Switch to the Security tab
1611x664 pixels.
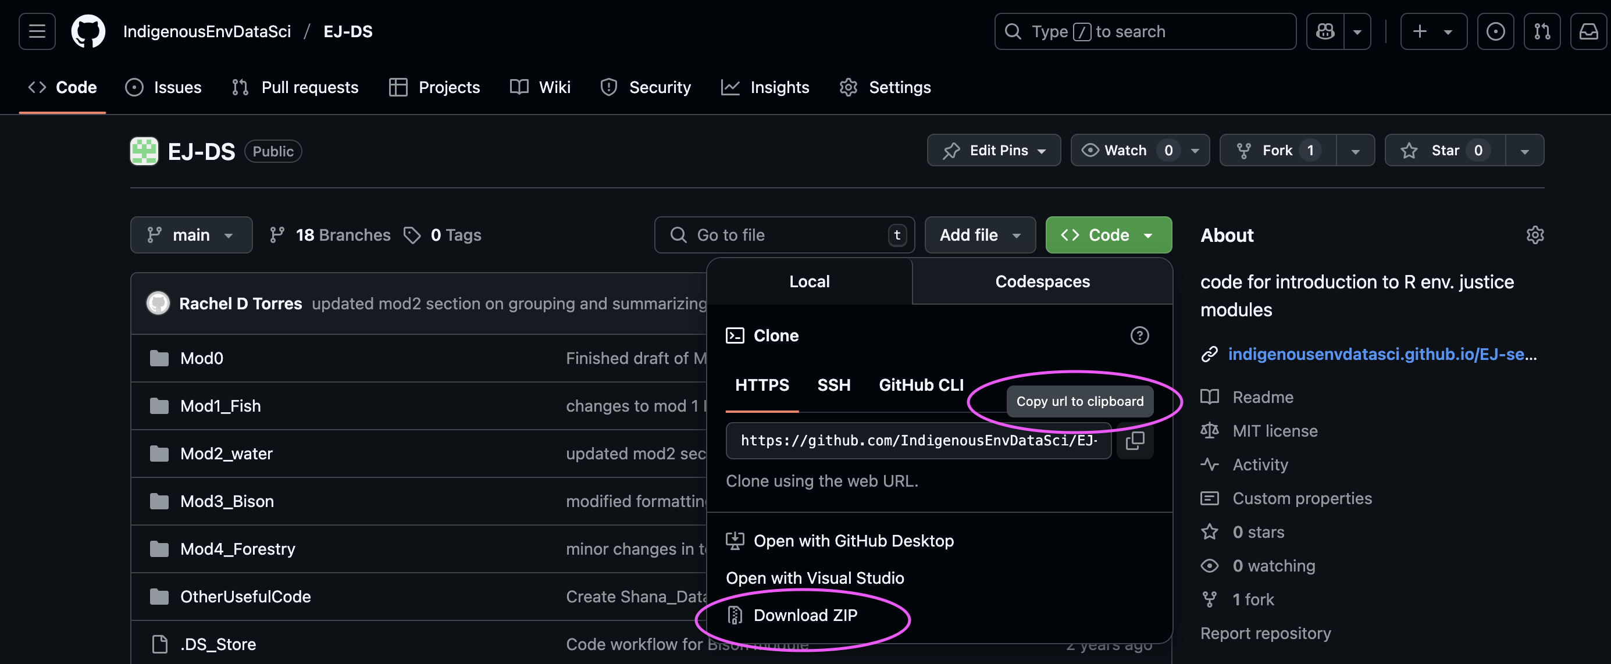click(646, 87)
